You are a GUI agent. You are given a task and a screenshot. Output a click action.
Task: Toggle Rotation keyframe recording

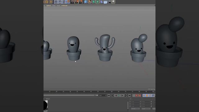[x=150, y=96]
